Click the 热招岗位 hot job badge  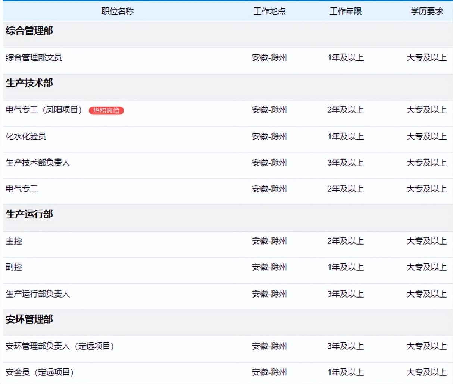[x=106, y=111]
